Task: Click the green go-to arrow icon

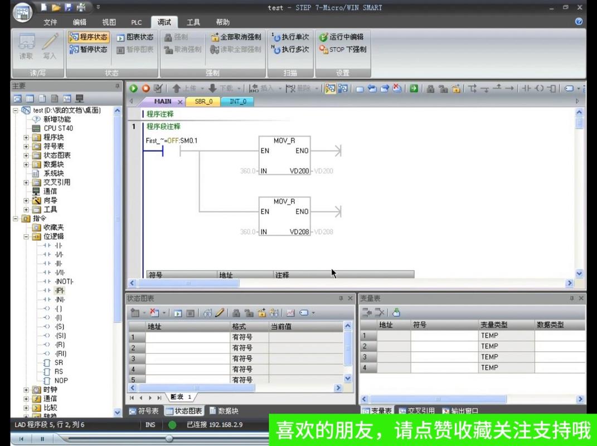Action: click(x=414, y=88)
